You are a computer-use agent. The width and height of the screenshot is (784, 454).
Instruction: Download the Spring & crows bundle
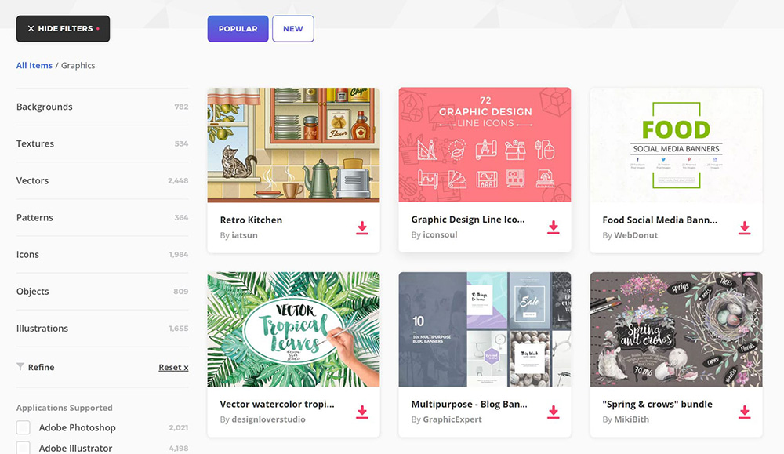coord(744,412)
